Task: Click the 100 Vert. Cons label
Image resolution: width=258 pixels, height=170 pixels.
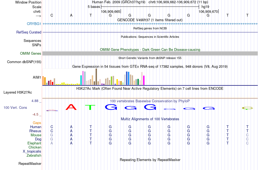Action: tap(15, 108)
